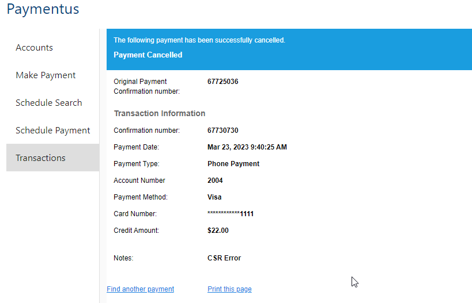Open Schedule Payment from the sidebar
This screenshot has width=472, height=303.
coord(53,131)
